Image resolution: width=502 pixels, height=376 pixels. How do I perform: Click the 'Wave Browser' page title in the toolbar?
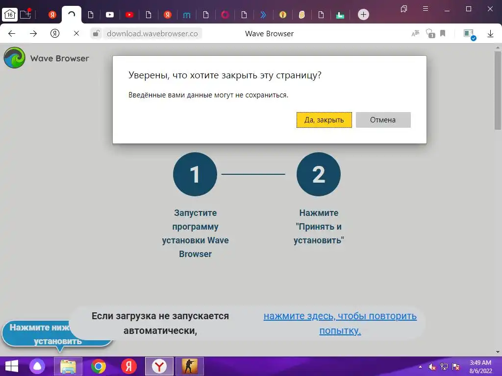coord(269,34)
